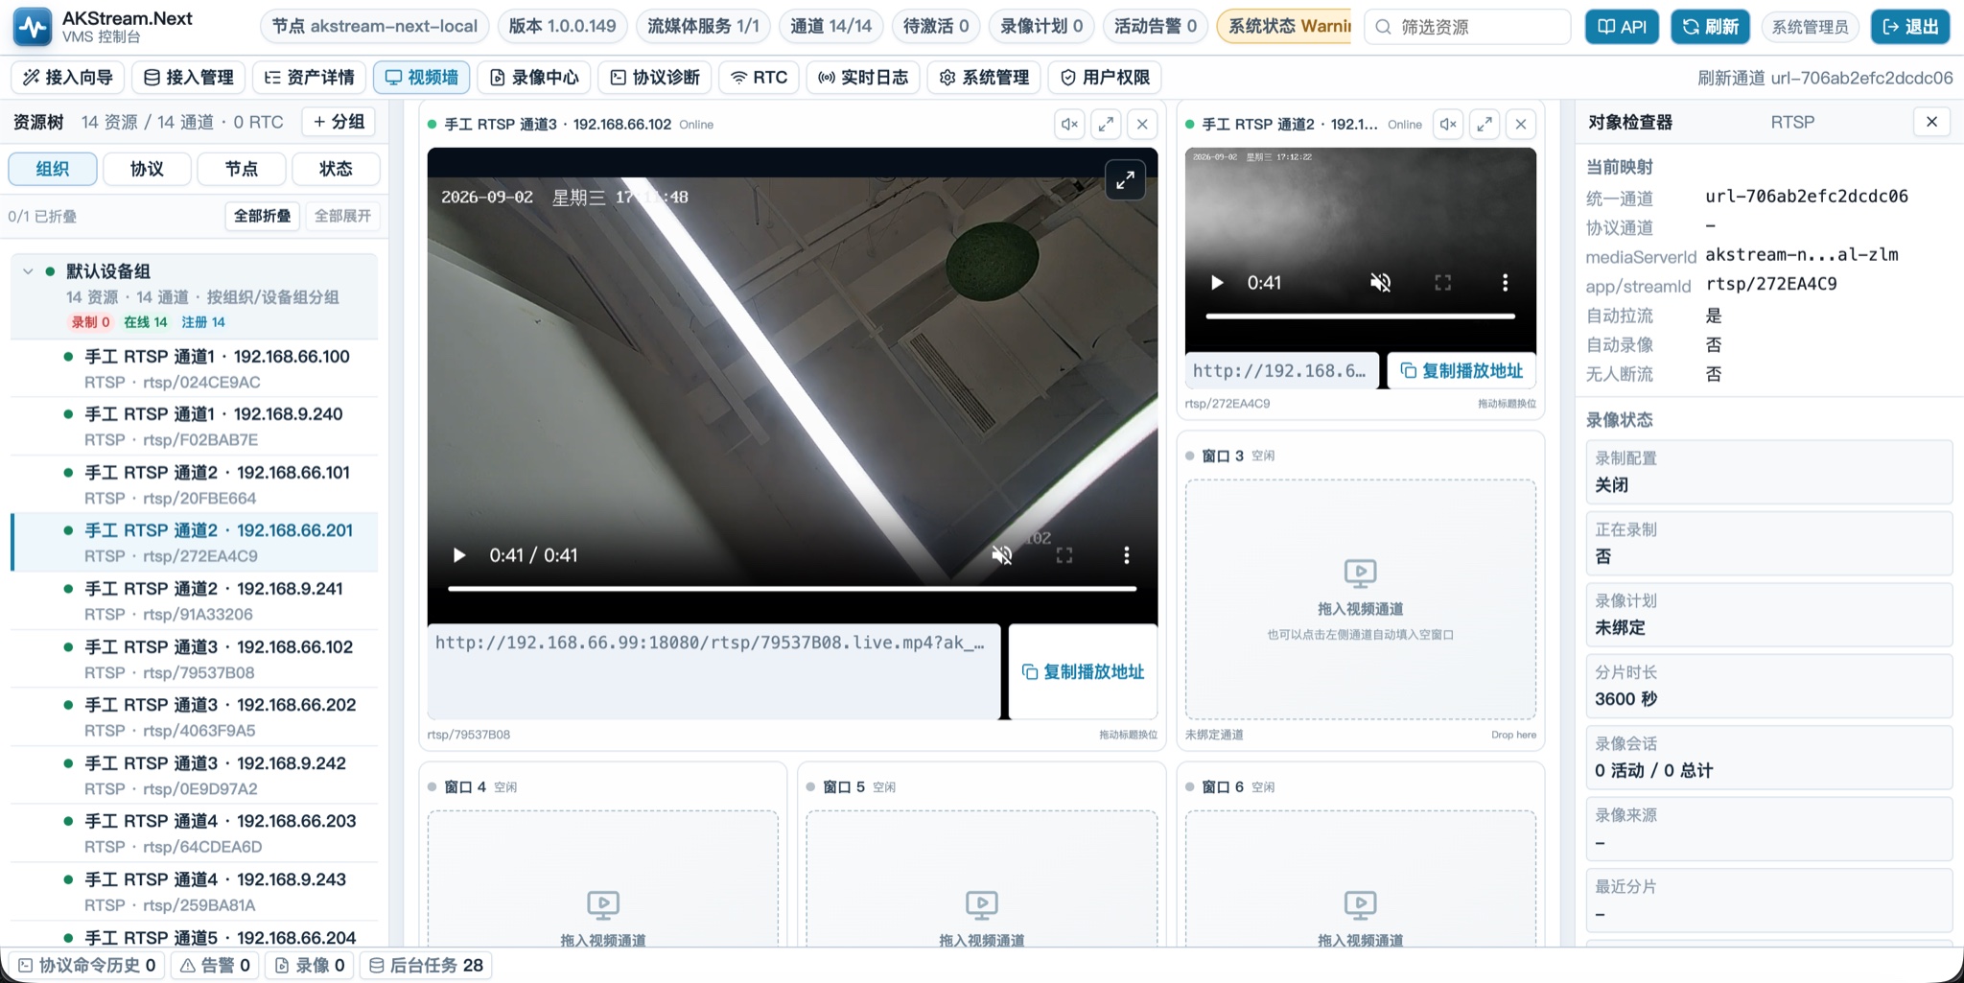The image size is (1964, 983).
Task: Copy playback address for 通道3 window
Action: click(1084, 671)
